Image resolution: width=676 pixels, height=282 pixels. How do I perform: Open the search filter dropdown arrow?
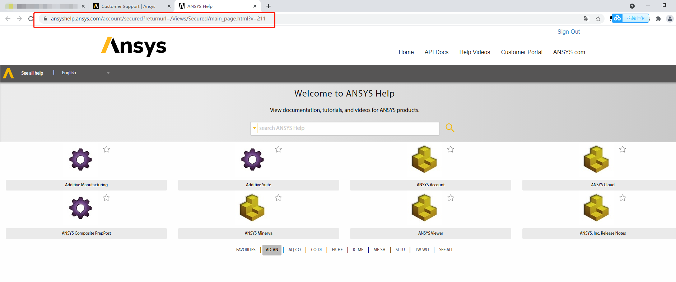(x=254, y=128)
